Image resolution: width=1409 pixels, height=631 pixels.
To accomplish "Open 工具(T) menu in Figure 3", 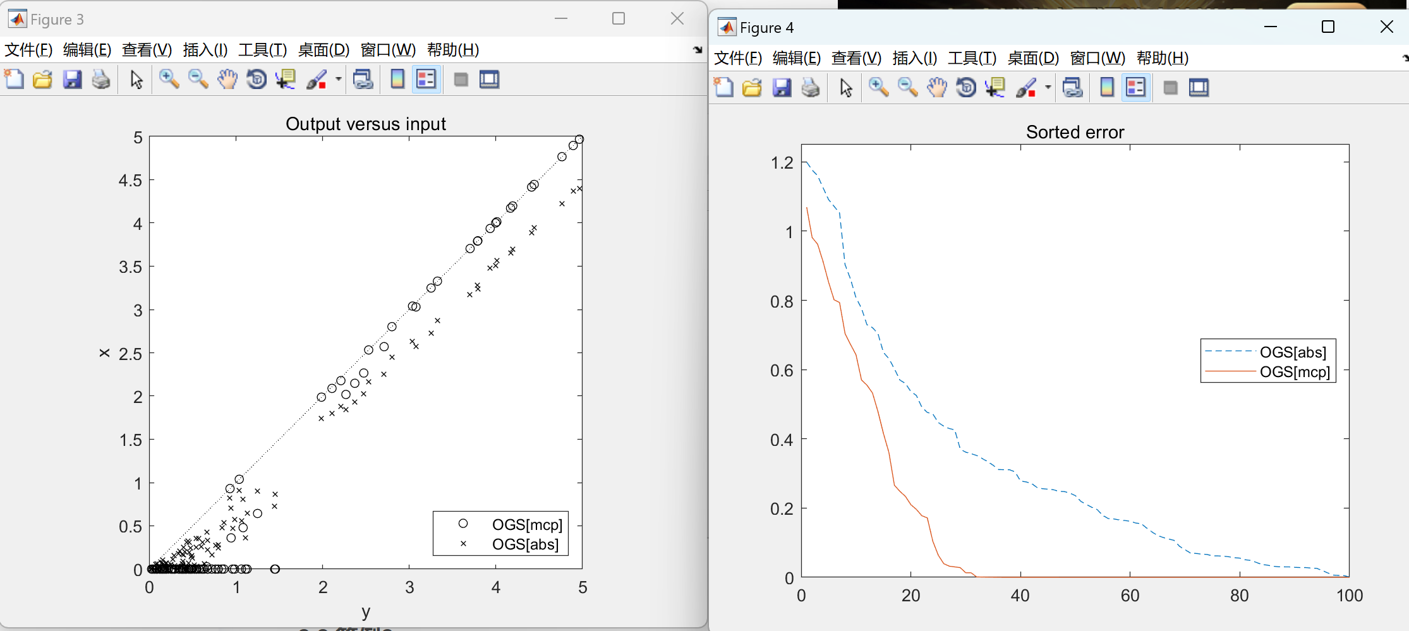I will (262, 50).
